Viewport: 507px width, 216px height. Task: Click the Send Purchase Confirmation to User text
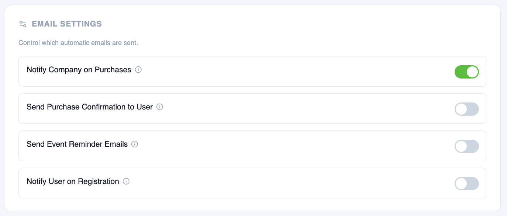point(90,107)
